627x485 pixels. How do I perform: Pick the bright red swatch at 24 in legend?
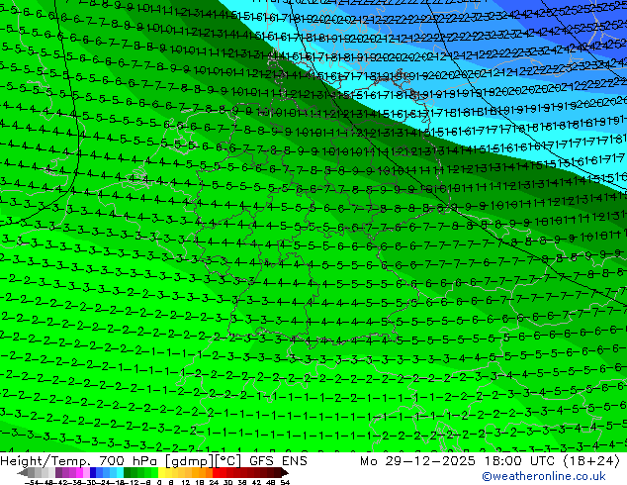click(x=216, y=472)
